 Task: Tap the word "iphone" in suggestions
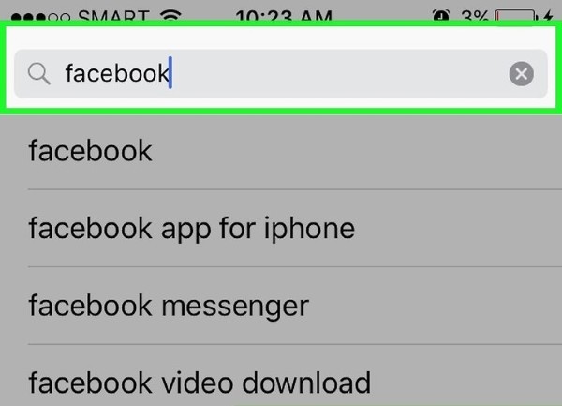point(309,229)
